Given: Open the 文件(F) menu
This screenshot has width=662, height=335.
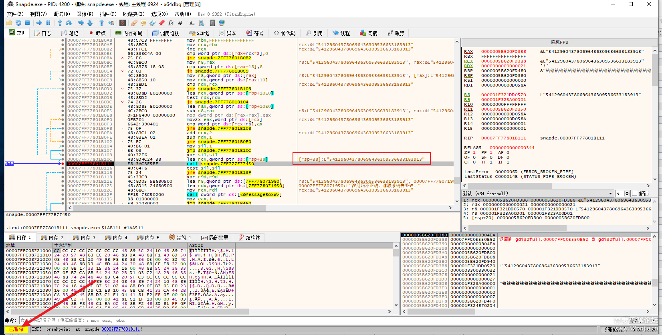Looking at the screenshot, I should coord(16,14).
